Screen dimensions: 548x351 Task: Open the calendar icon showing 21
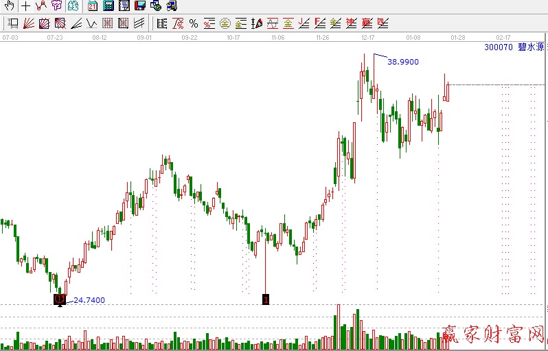[x=93, y=6]
